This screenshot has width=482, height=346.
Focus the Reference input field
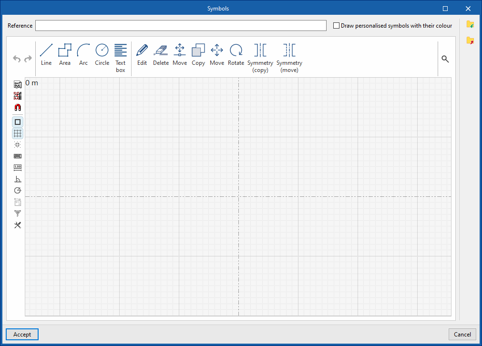[181, 26]
